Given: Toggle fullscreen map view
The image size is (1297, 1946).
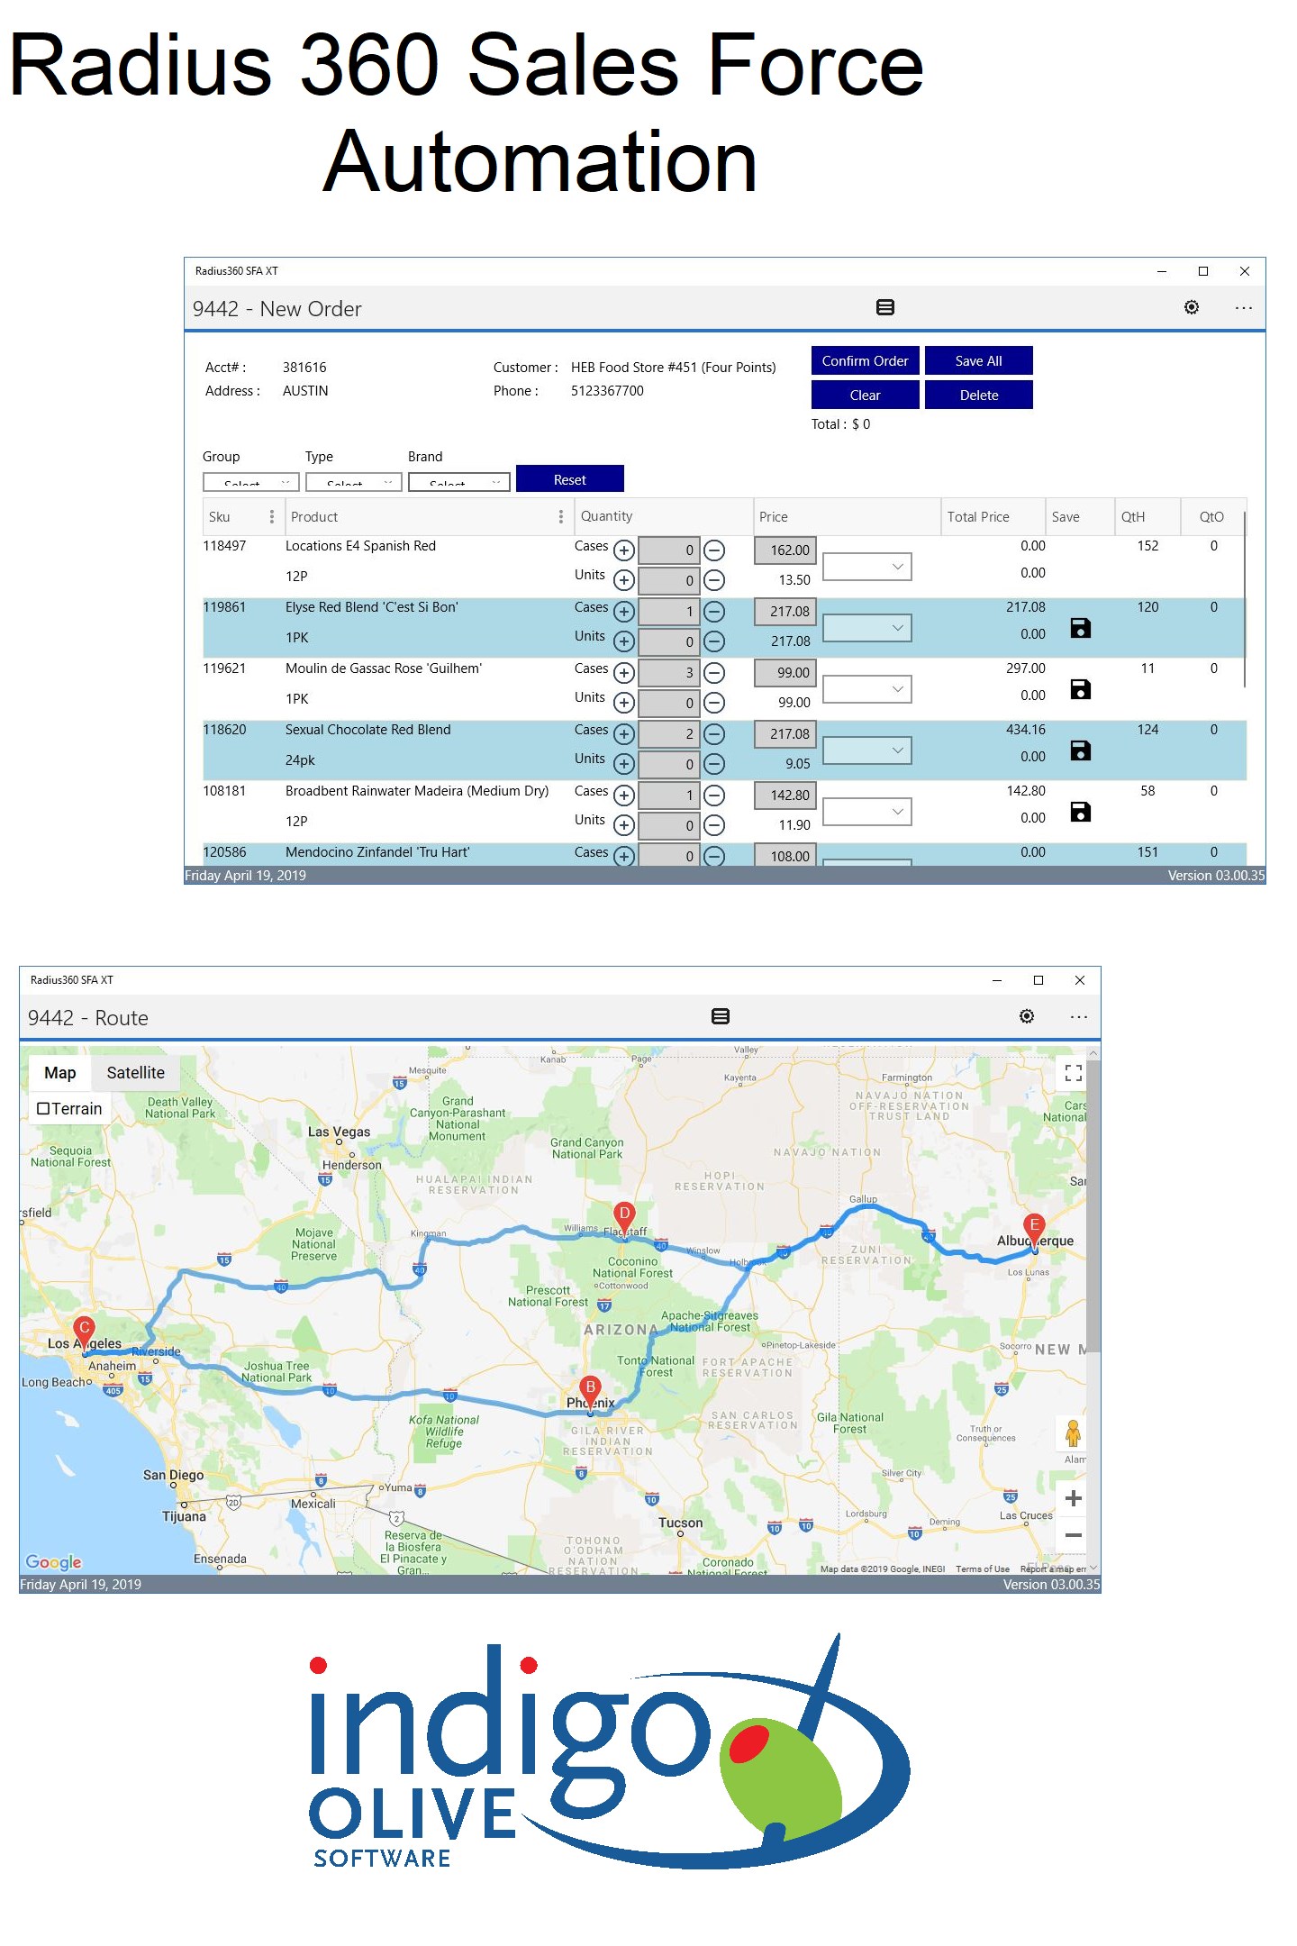Looking at the screenshot, I should pos(1073,1073).
